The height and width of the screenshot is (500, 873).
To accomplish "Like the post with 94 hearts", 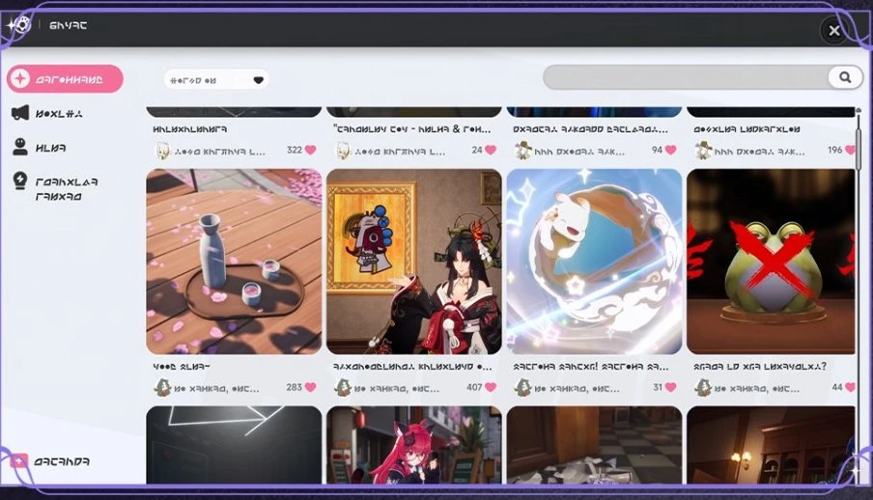I will (x=671, y=150).
